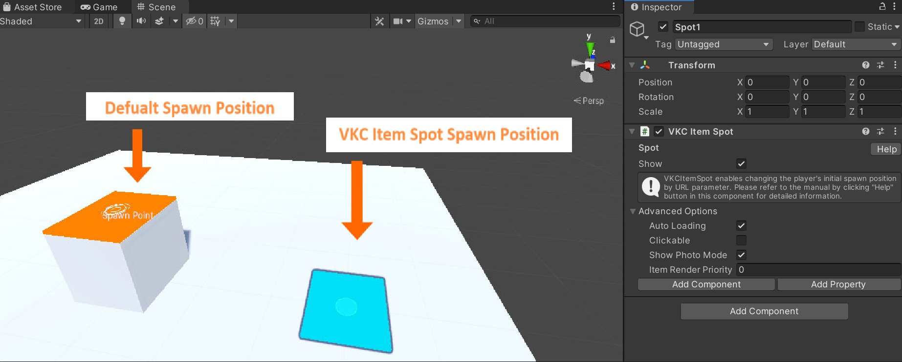902x362 pixels.
Task: Disable Show Photo Mode checkbox
Action: (741, 255)
